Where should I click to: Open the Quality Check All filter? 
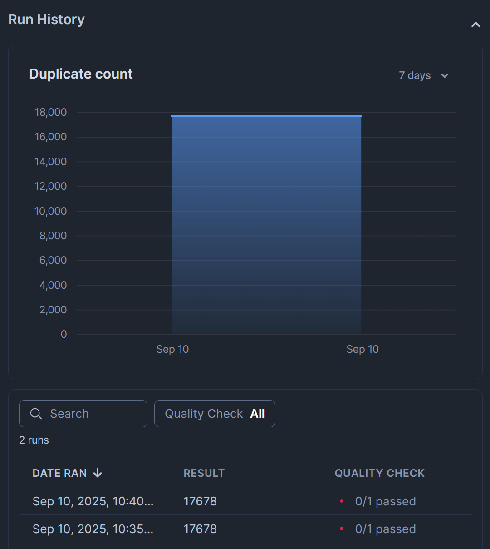(x=215, y=414)
